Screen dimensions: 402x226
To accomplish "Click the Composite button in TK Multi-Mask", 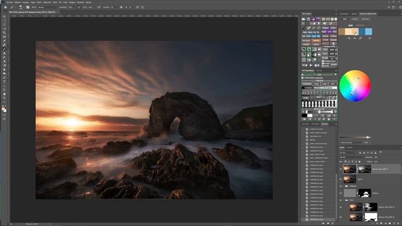I will [x=307, y=83].
